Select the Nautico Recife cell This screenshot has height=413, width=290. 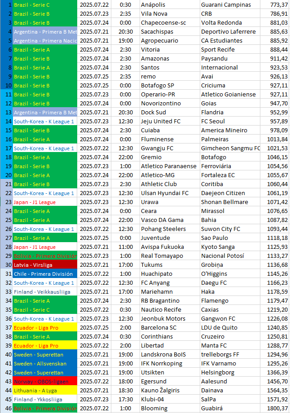[x=170, y=309]
